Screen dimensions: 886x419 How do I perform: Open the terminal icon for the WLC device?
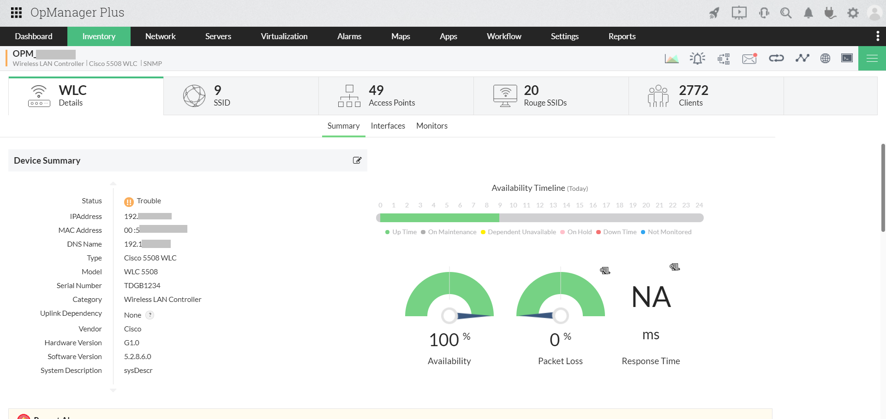(x=847, y=58)
